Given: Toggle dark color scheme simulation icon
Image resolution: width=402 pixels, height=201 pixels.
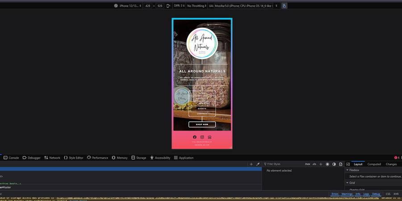Looking at the screenshot, I should point(334,164).
